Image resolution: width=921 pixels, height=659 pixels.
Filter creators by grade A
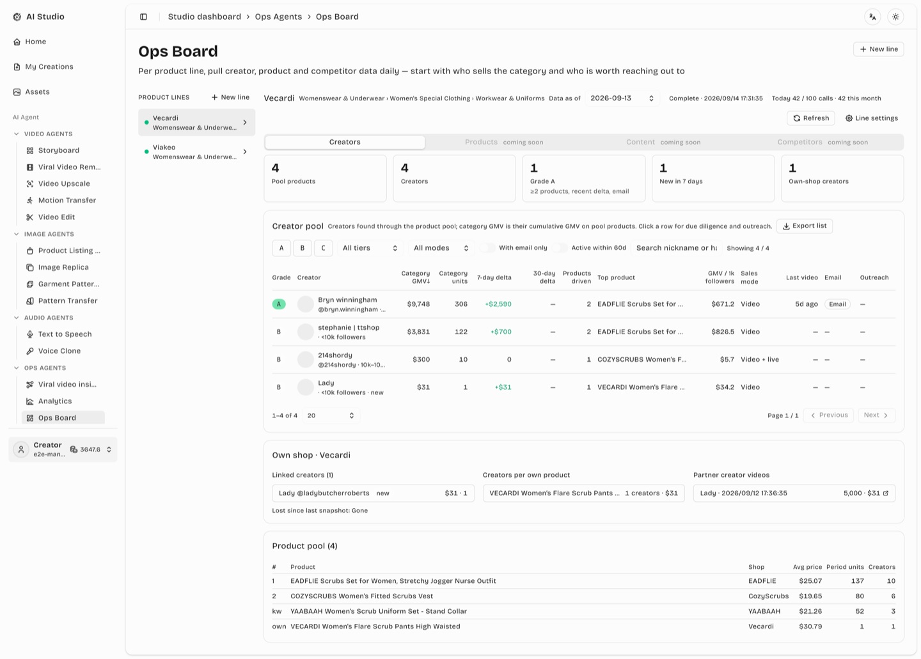click(281, 248)
